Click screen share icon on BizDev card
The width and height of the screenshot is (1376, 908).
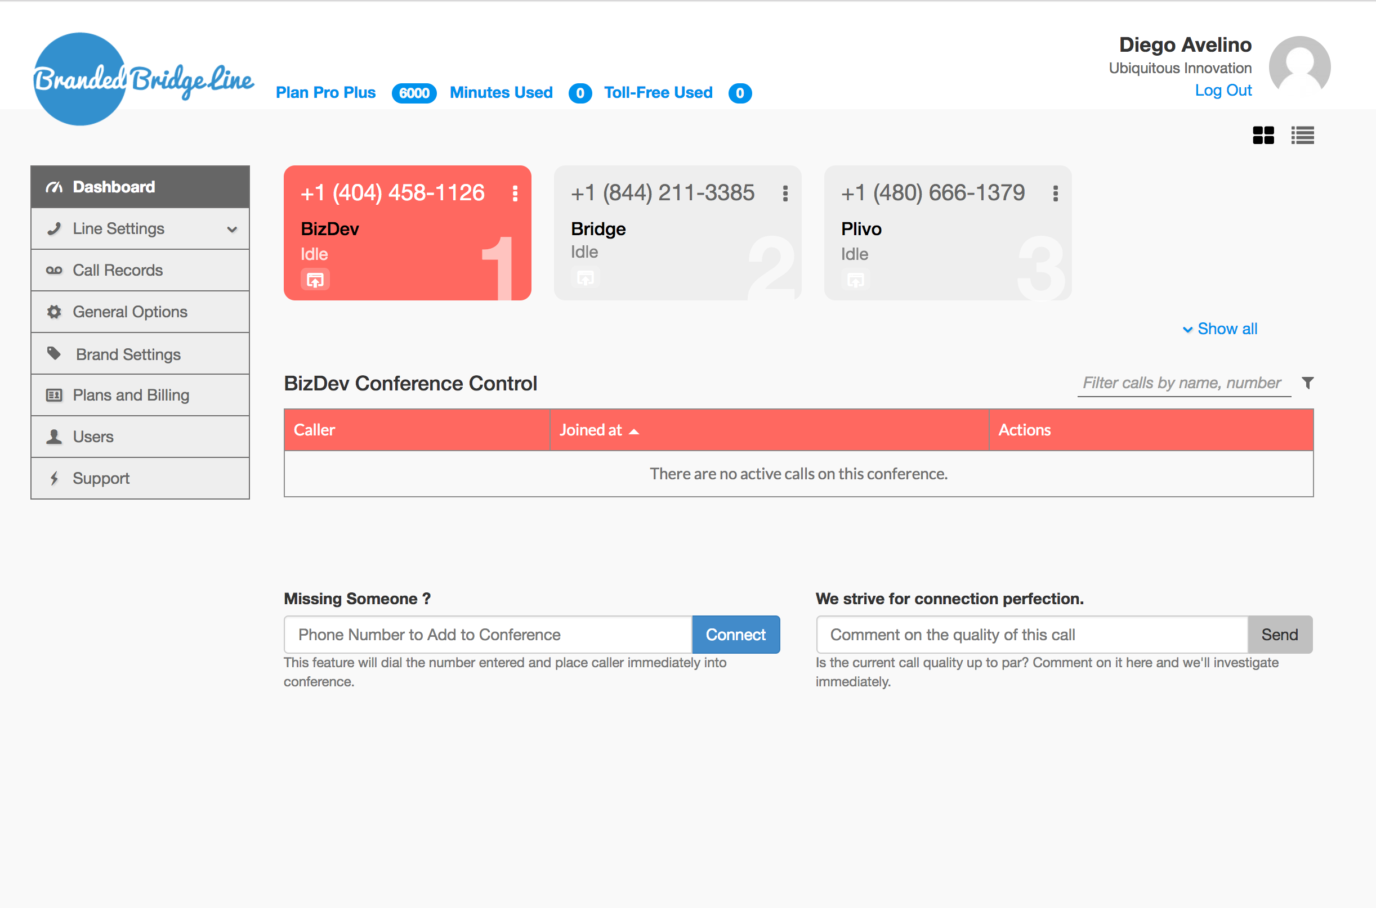315,280
